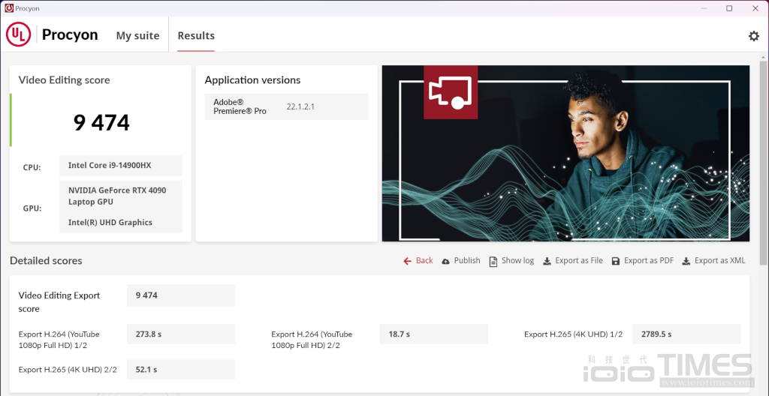Click the Export H.264 1080p Full HD 2/2 label
The image size is (769, 396).
312,340
